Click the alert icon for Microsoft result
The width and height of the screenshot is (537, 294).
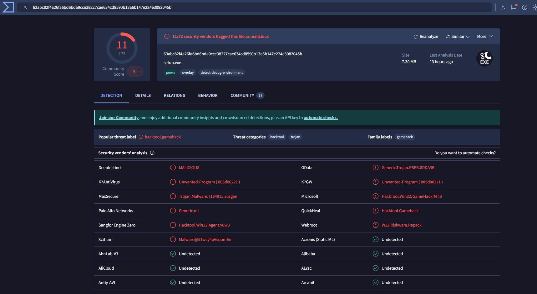[376, 196]
